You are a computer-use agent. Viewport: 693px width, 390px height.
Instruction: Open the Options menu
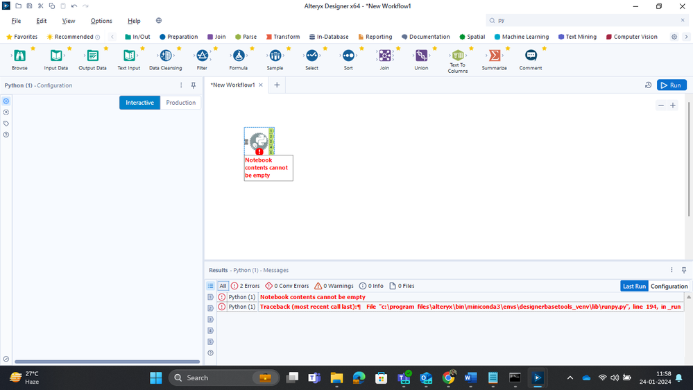coord(101,21)
